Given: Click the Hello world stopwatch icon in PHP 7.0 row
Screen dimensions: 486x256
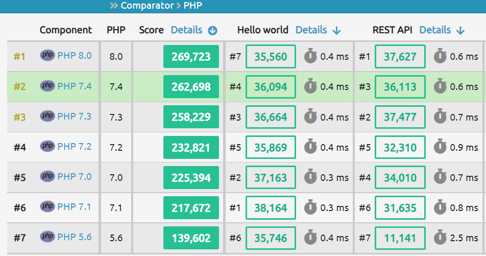Looking at the screenshot, I should point(310,177).
